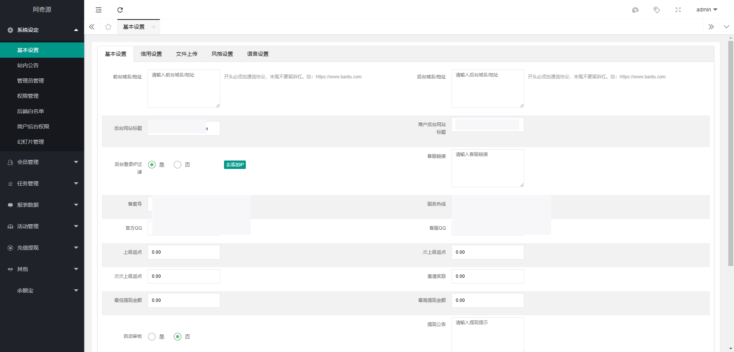Close the 基本设置 page tab

coord(154,27)
